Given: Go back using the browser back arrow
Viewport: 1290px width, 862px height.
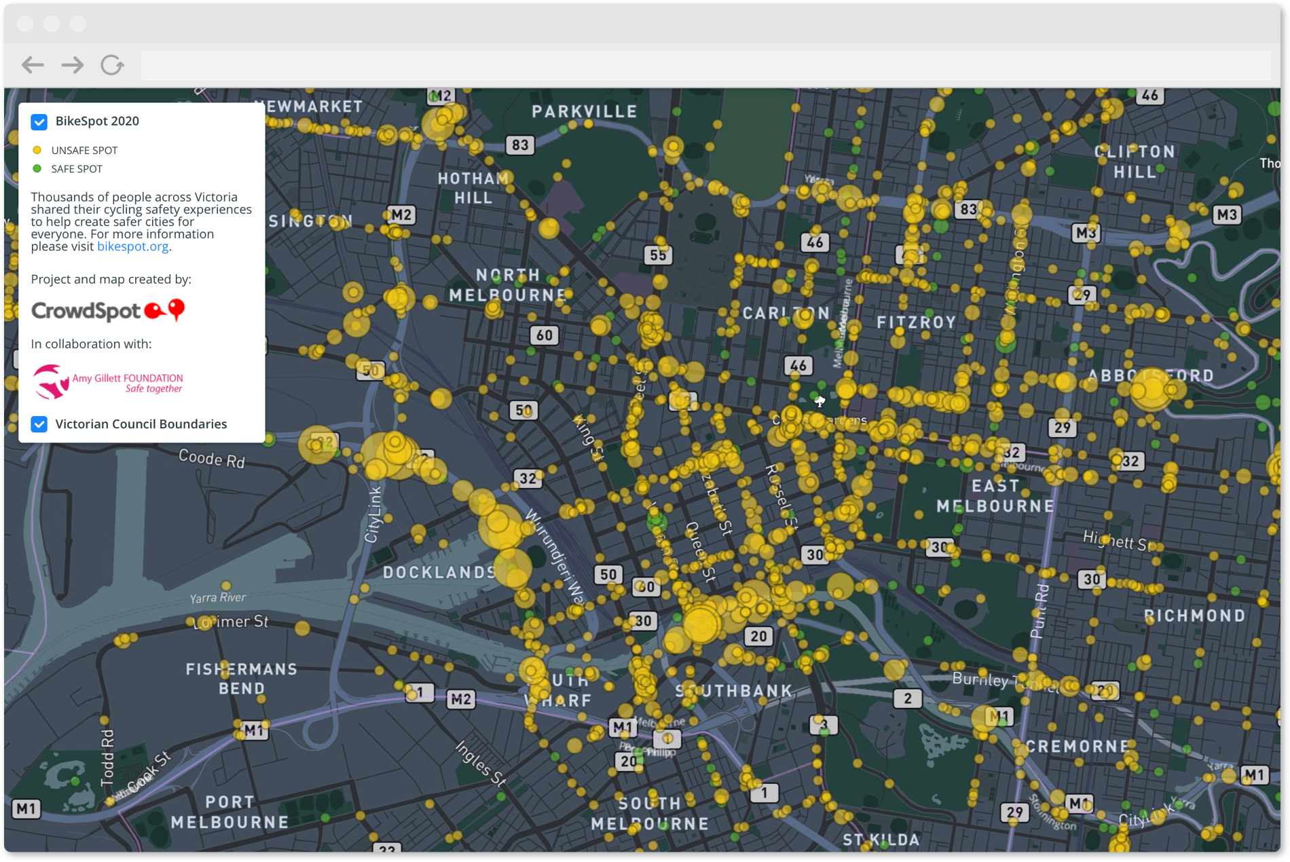Looking at the screenshot, I should [x=33, y=65].
